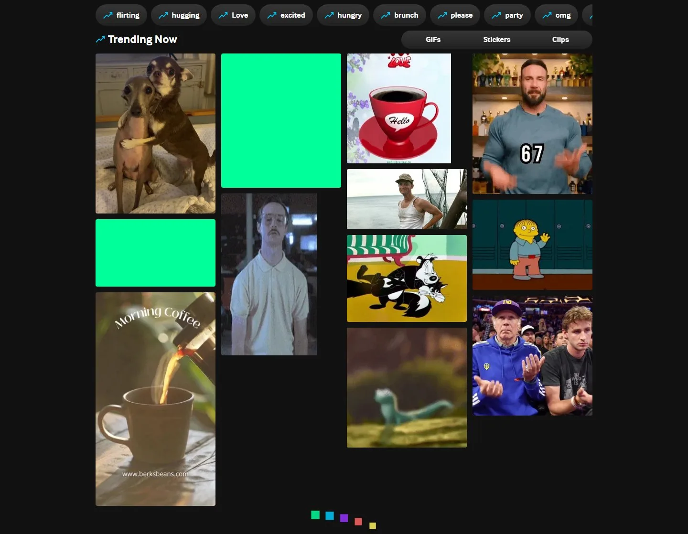The width and height of the screenshot is (688, 534).
Task: Open the Ralph Wiggum waving GIF
Action: (532, 245)
